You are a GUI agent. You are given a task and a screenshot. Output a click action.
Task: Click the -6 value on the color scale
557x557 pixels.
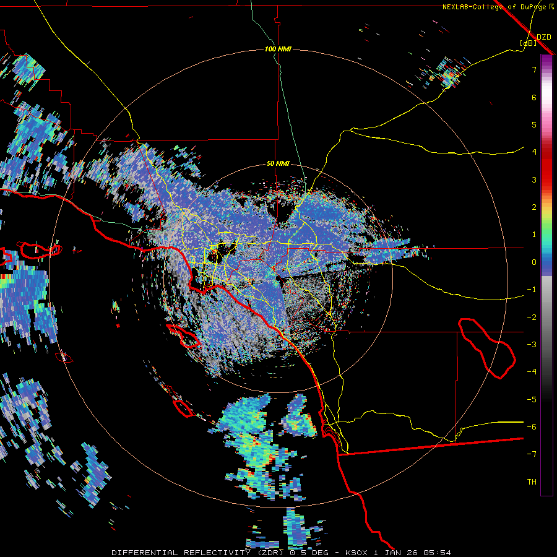[x=532, y=427]
